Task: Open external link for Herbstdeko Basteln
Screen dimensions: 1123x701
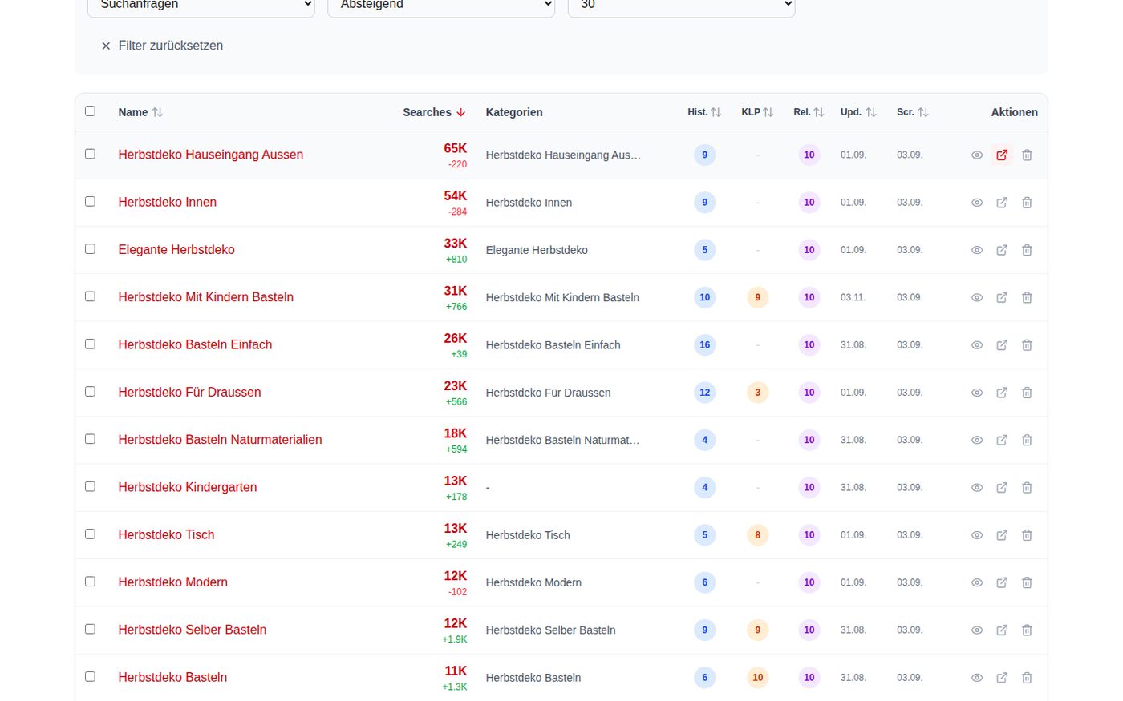Action: 1002,678
